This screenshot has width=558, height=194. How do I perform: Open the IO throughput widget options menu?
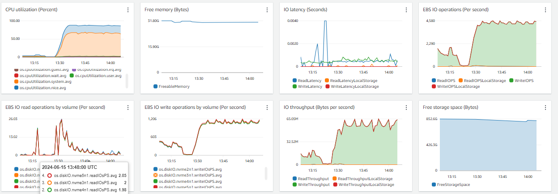click(406, 108)
